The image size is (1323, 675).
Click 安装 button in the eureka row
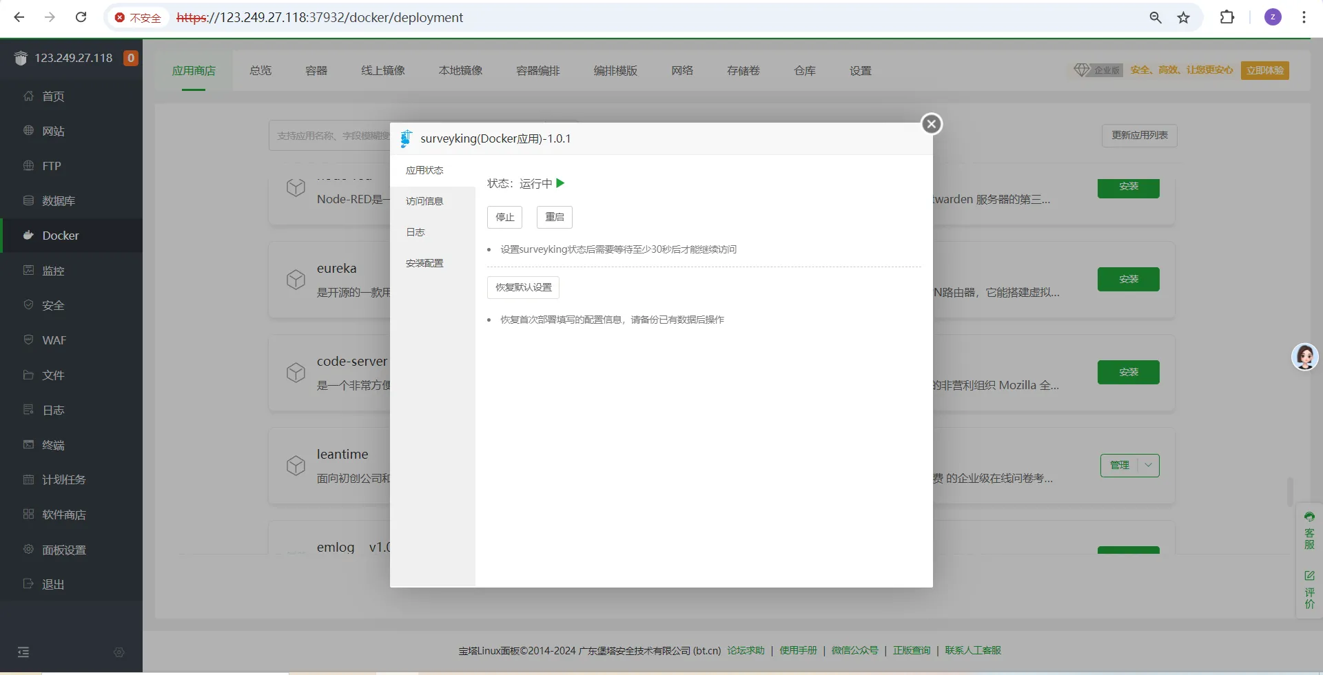coord(1129,279)
